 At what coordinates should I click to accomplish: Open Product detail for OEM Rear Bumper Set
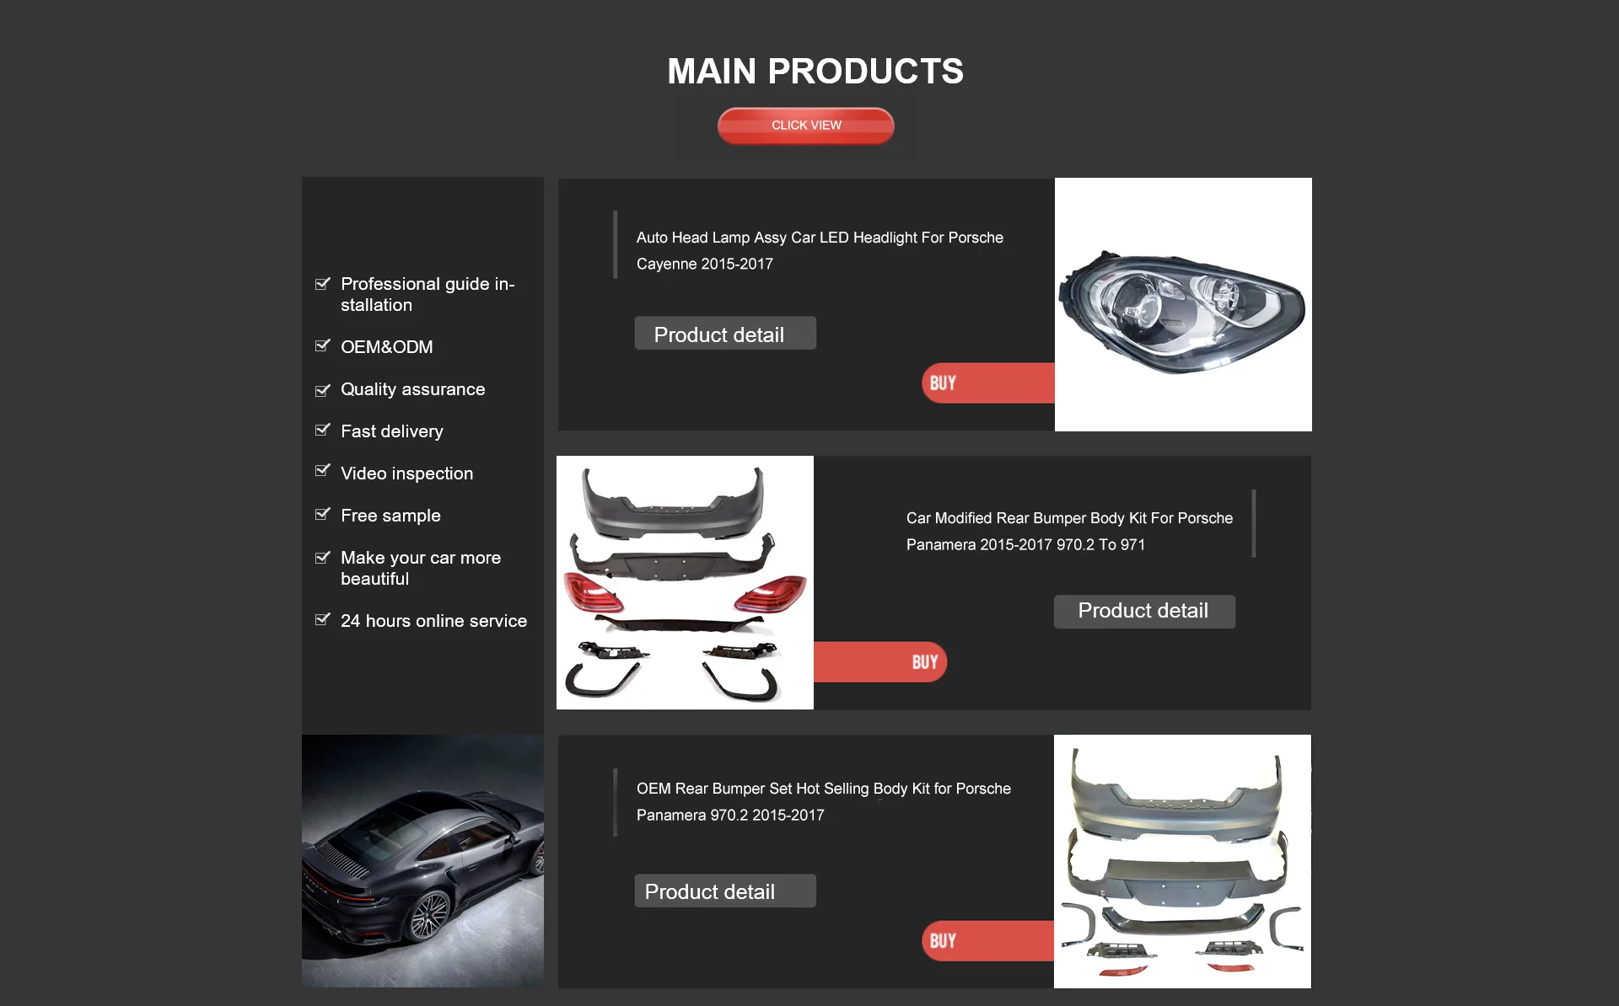point(725,891)
